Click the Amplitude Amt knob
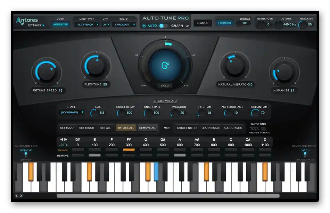The image size is (330, 213). [228, 113]
